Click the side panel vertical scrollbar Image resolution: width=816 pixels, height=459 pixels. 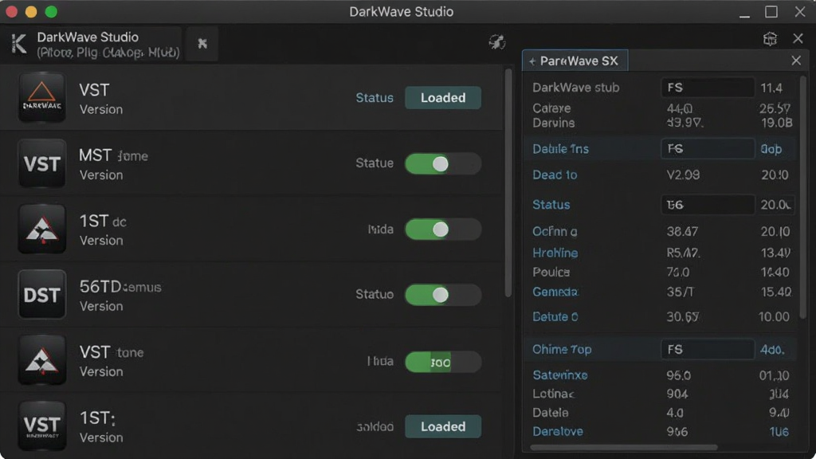point(803,198)
